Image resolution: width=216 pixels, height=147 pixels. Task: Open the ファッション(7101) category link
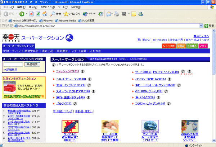68,71
